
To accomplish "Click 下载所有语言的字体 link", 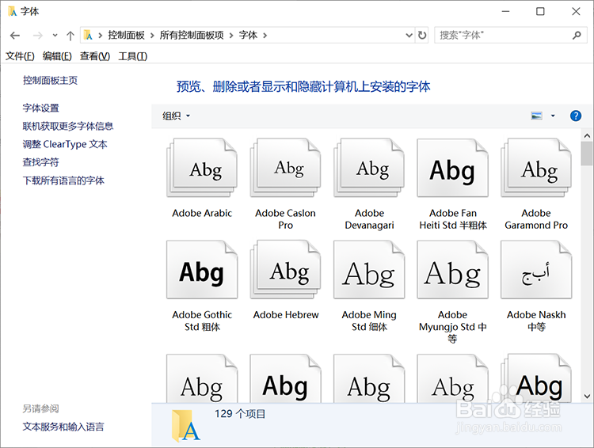I will [x=63, y=180].
